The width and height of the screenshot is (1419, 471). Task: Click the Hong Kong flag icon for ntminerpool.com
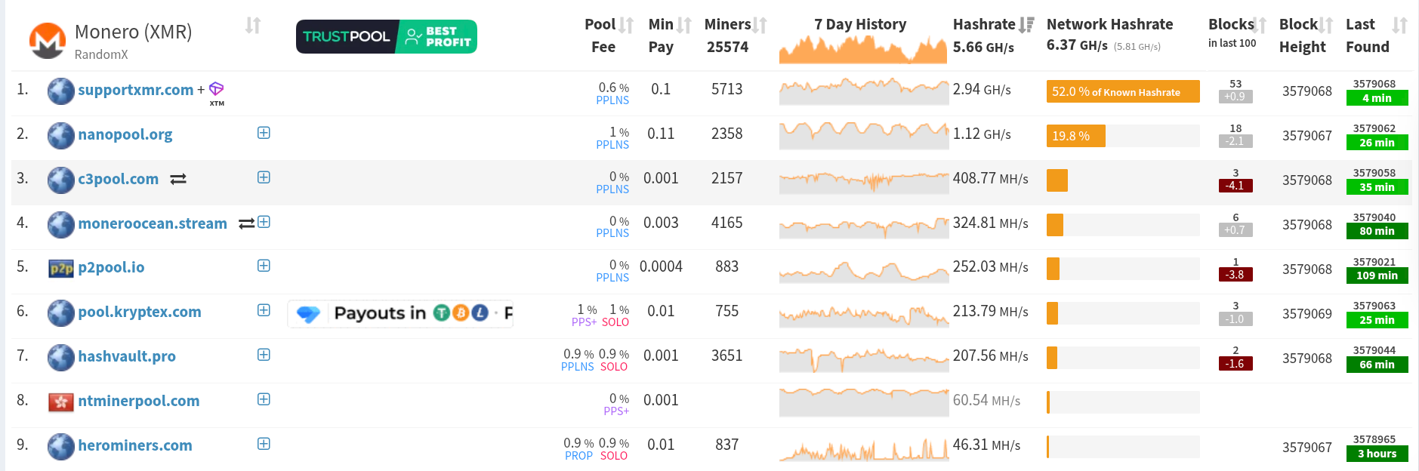pyautogui.click(x=61, y=402)
